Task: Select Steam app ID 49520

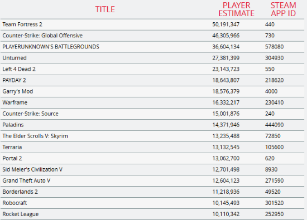Action: point(273,192)
